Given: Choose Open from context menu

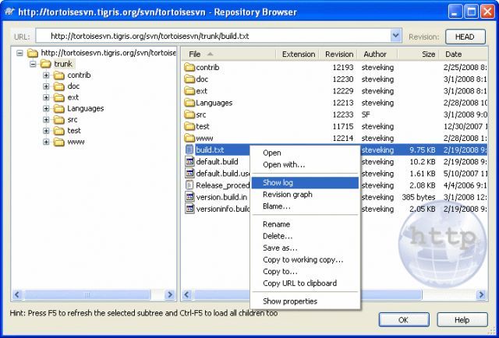Looking at the screenshot, I should click(305, 153).
